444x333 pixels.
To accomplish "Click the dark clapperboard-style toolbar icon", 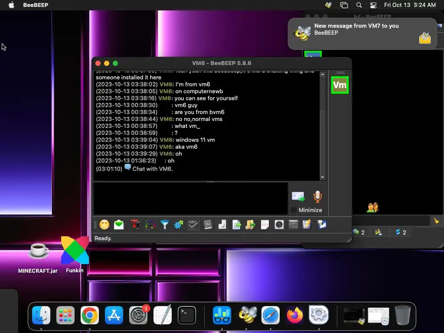I will (293, 225).
